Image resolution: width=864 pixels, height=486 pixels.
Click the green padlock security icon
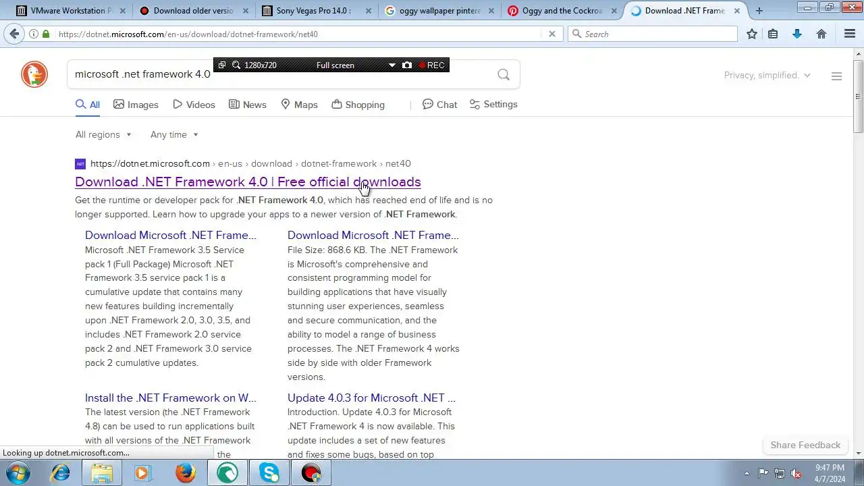pyautogui.click(x=46, y=34)
